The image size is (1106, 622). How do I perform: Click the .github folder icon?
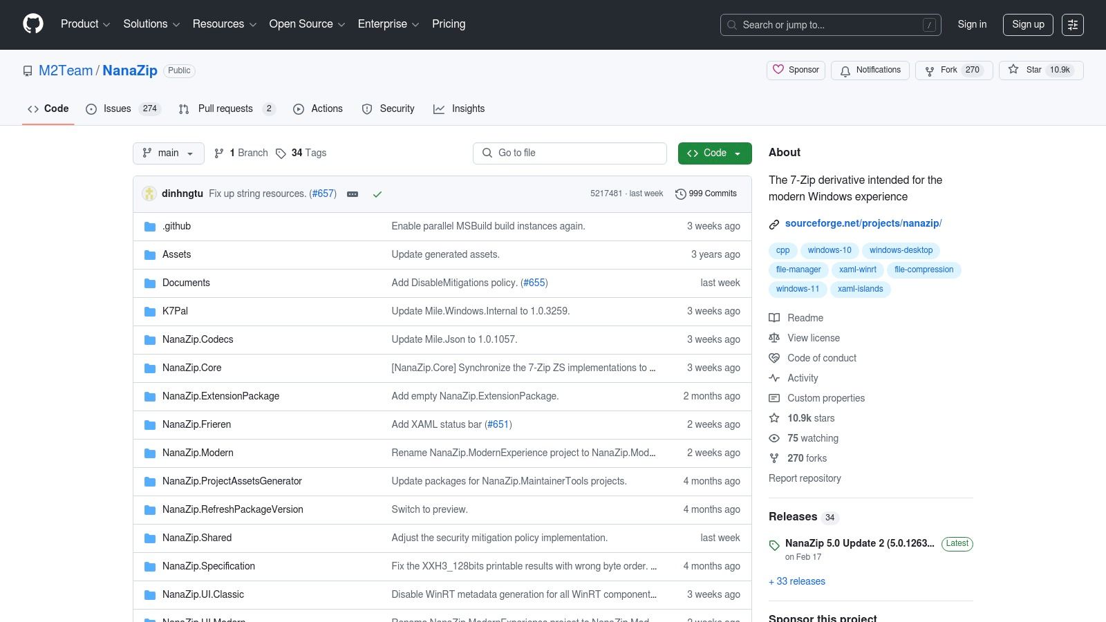150,227
